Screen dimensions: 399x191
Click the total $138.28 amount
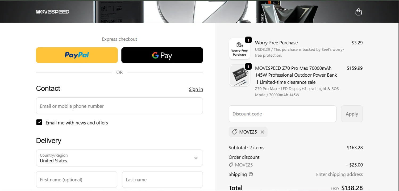point(352,188)
